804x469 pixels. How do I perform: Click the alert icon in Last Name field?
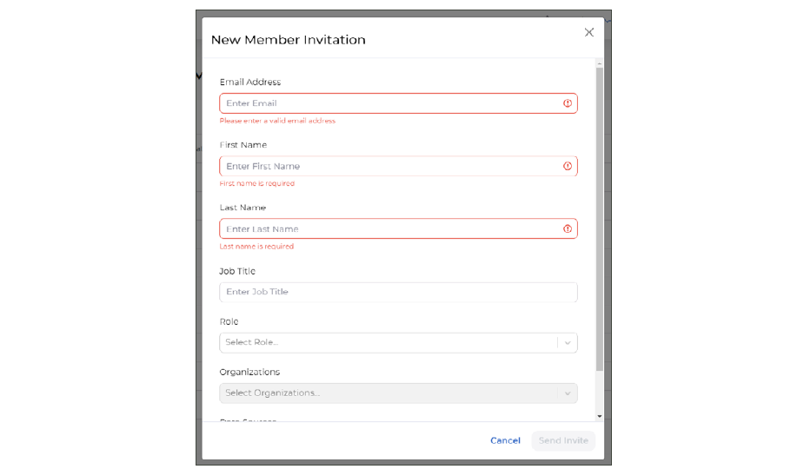click(x=568, y=229)
